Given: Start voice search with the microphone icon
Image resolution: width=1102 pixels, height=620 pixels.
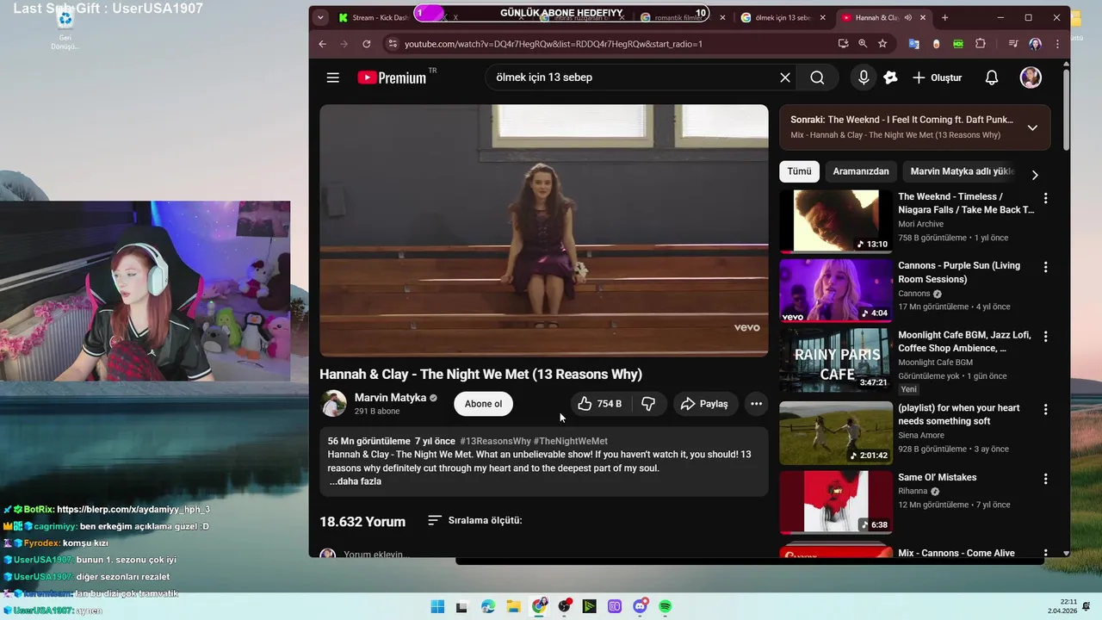Looking at the screenshot, I should tap(864, 77).
